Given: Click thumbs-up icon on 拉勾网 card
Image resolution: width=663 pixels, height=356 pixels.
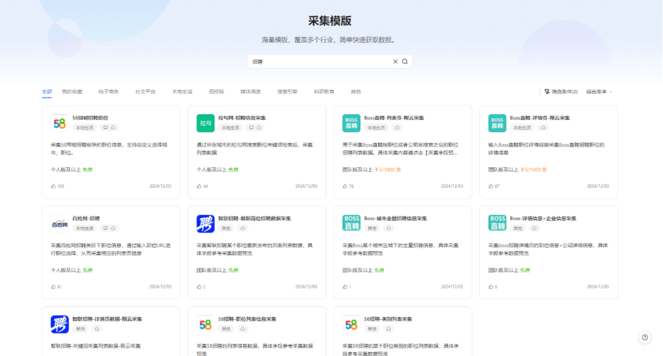Looking at the screenshot, I should (x=199, y=186).
